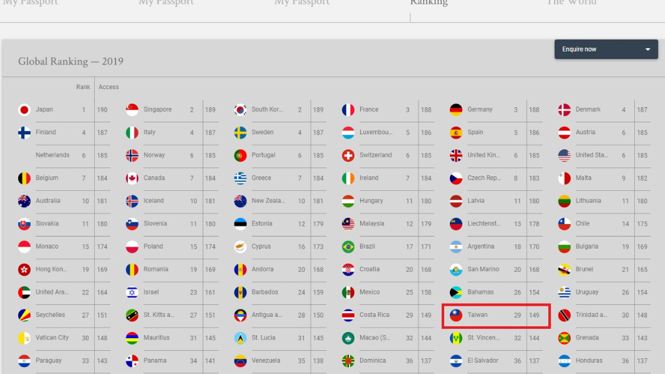Image resolution: width=665 pixels, height=374 pixels.
Task: Open the Enquire now dropdown
Action: click(606, 49)
